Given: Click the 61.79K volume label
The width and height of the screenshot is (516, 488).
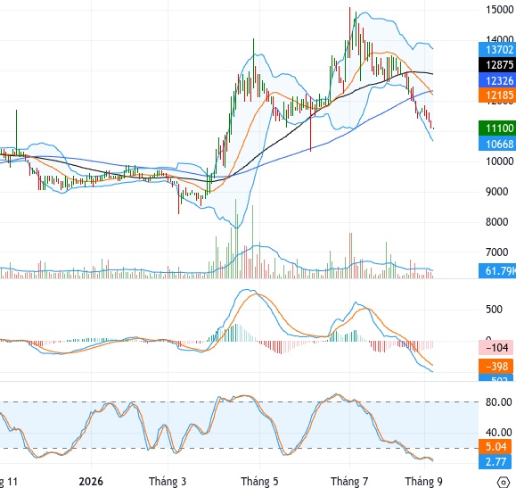Looking at the screenshot, I should click(497, 271).
